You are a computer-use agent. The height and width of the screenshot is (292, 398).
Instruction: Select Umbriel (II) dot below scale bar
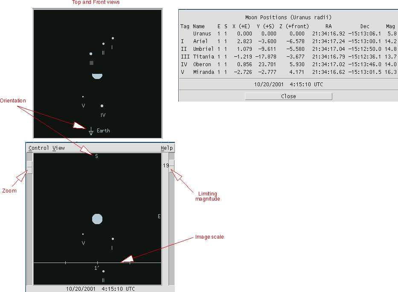click(x=103, y=271)
